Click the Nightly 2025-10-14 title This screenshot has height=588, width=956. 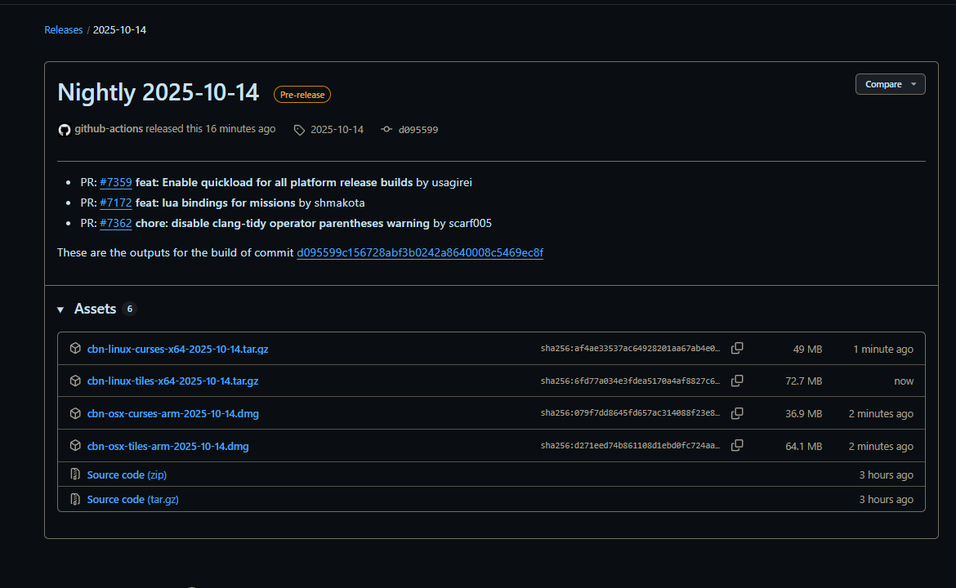tap(158, 92)
